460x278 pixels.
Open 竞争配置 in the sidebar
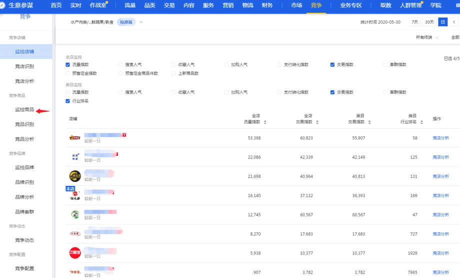tap(24, 268)
